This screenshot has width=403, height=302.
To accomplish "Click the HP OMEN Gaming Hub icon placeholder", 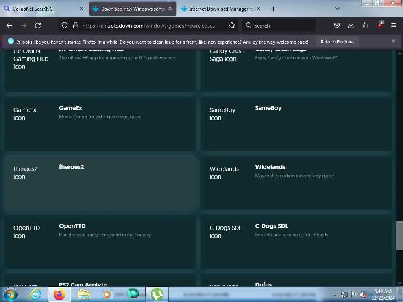I will (31, 60).
